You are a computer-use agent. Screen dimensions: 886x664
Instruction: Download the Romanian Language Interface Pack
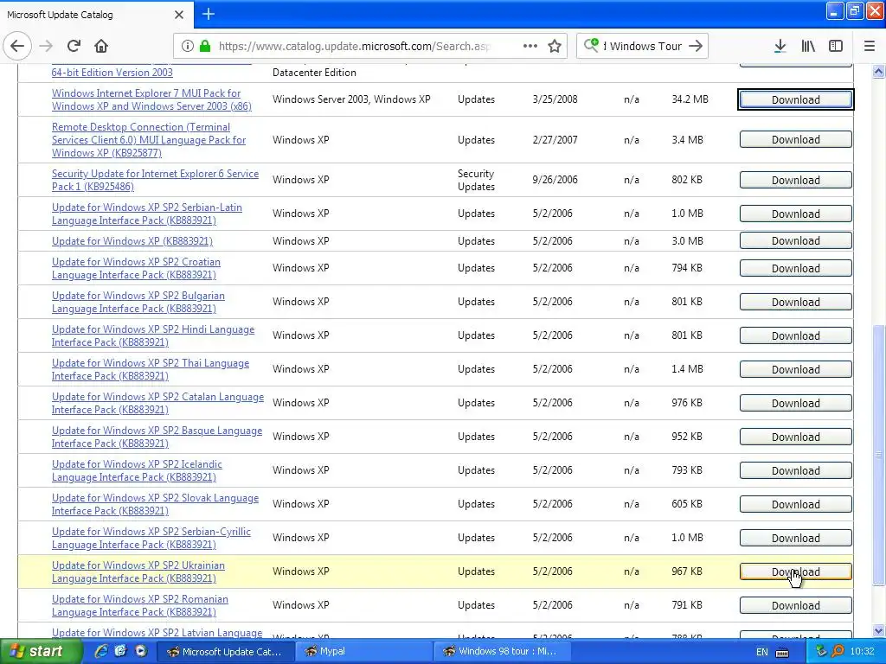[795, 606]
